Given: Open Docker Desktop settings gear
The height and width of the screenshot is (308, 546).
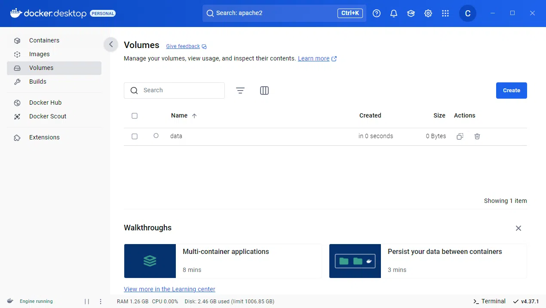Looking at the screenshot, I should point(428,13).
